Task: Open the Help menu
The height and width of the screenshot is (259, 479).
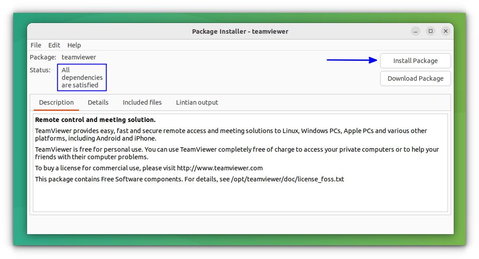Action: 74,45
